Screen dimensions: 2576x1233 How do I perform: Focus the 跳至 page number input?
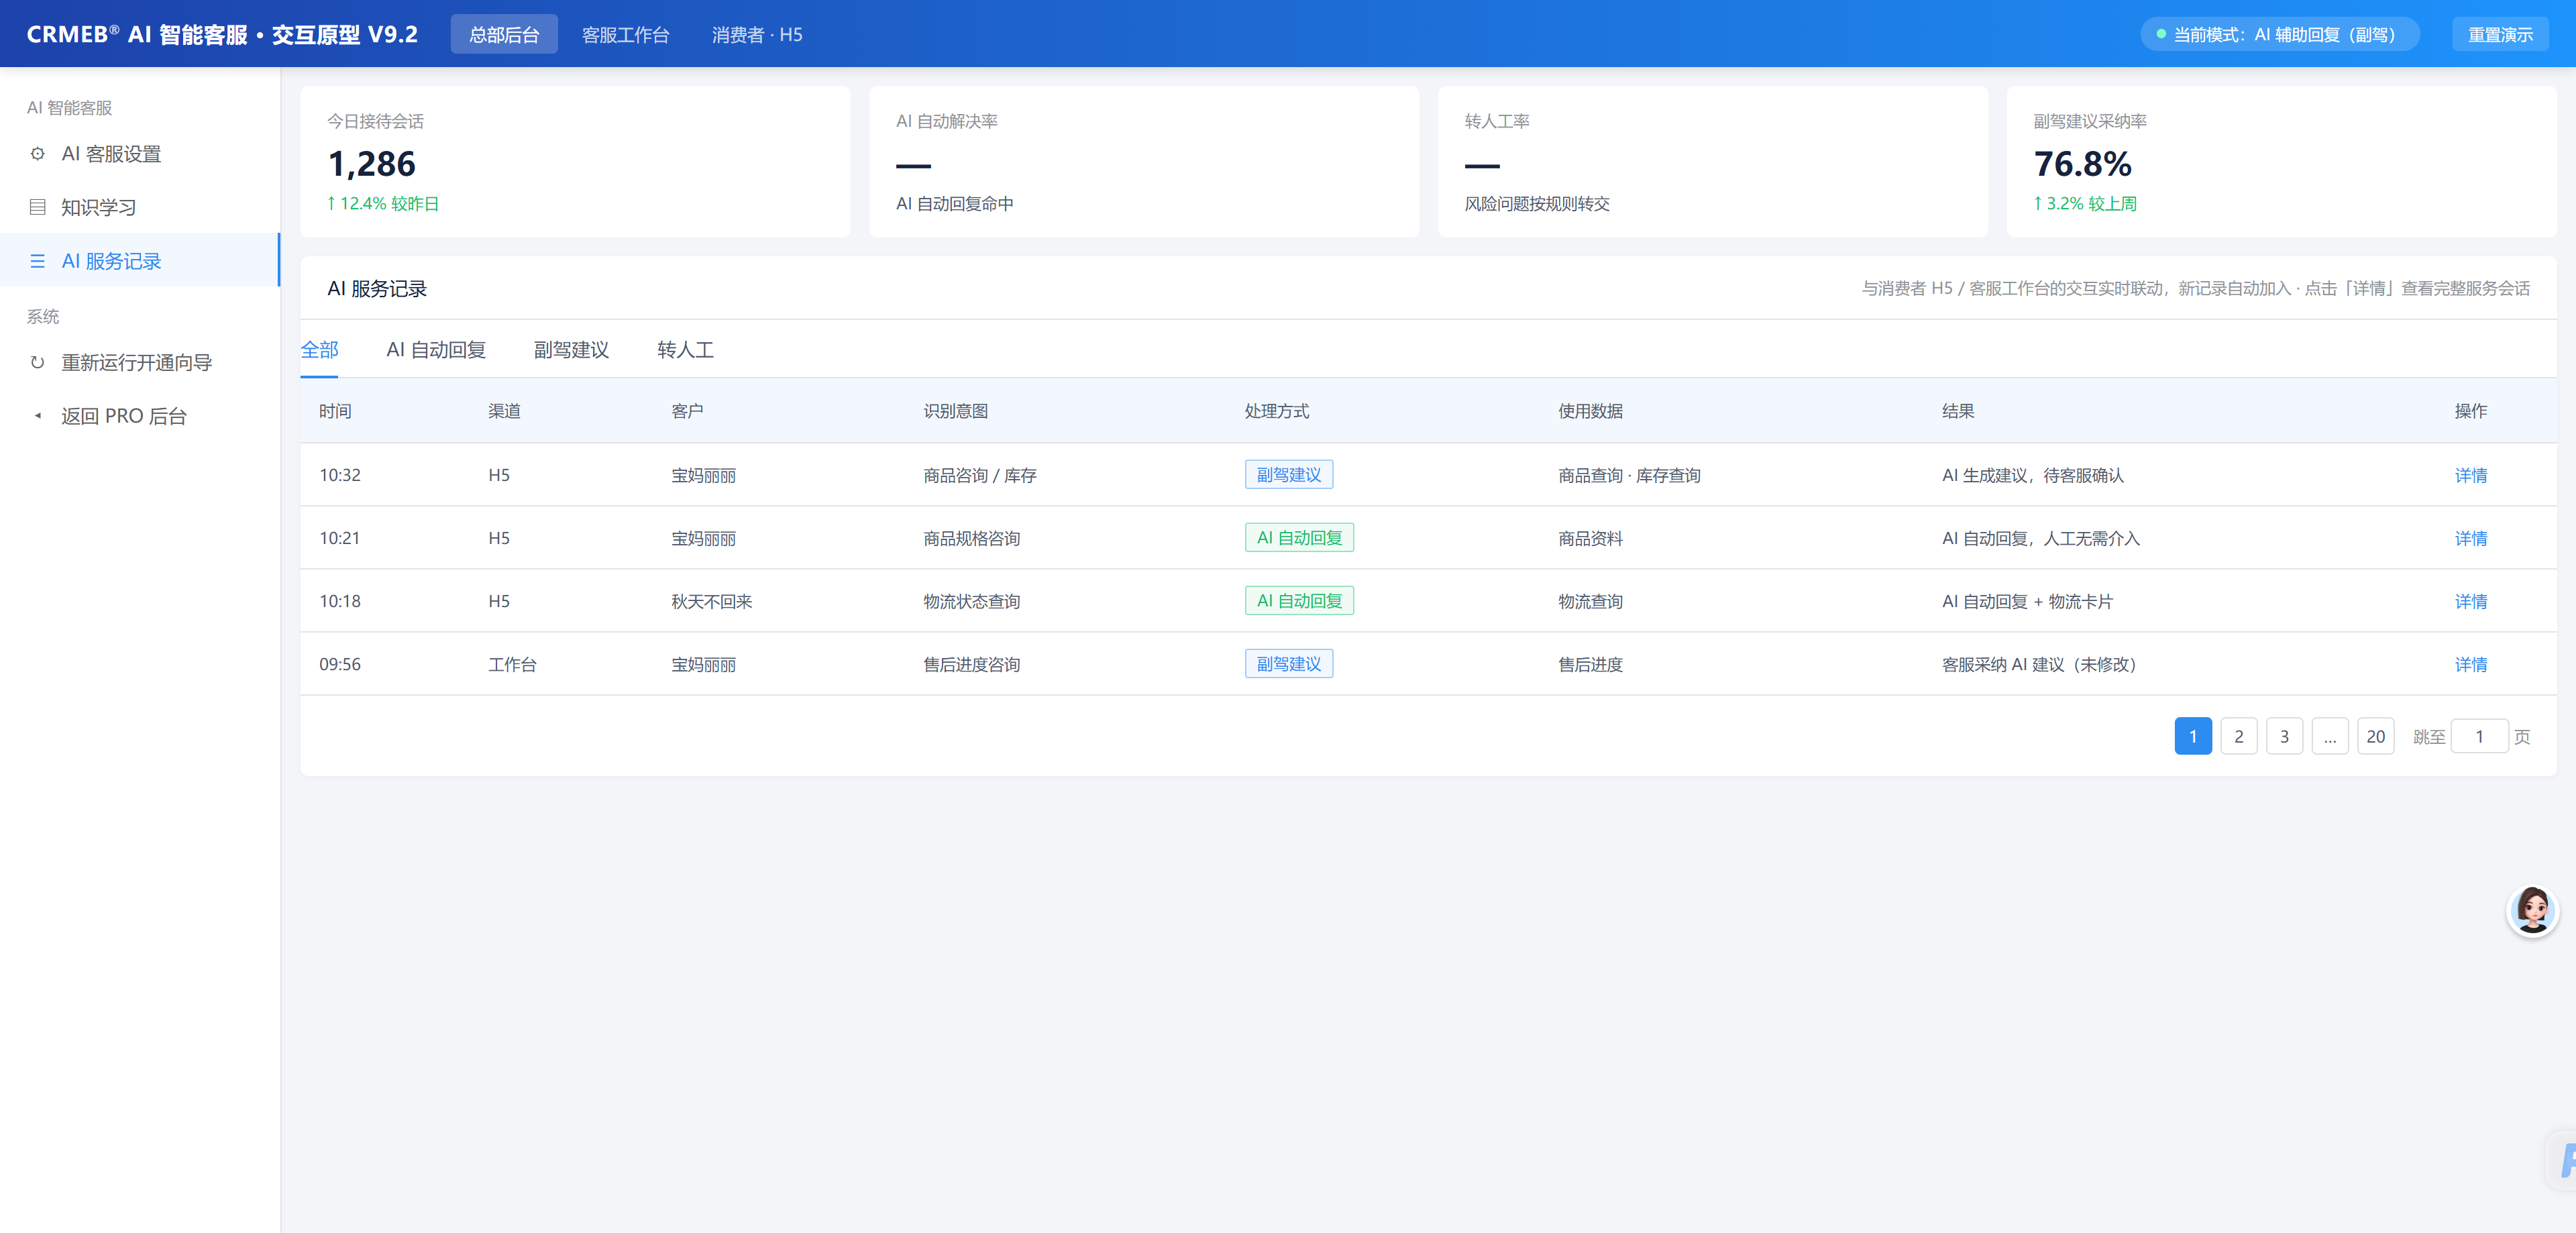point(2479,736)
